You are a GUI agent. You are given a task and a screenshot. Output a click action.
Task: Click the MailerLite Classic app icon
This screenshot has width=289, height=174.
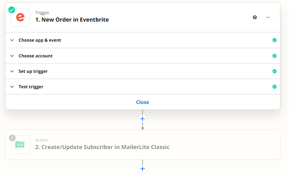[20, 145]
